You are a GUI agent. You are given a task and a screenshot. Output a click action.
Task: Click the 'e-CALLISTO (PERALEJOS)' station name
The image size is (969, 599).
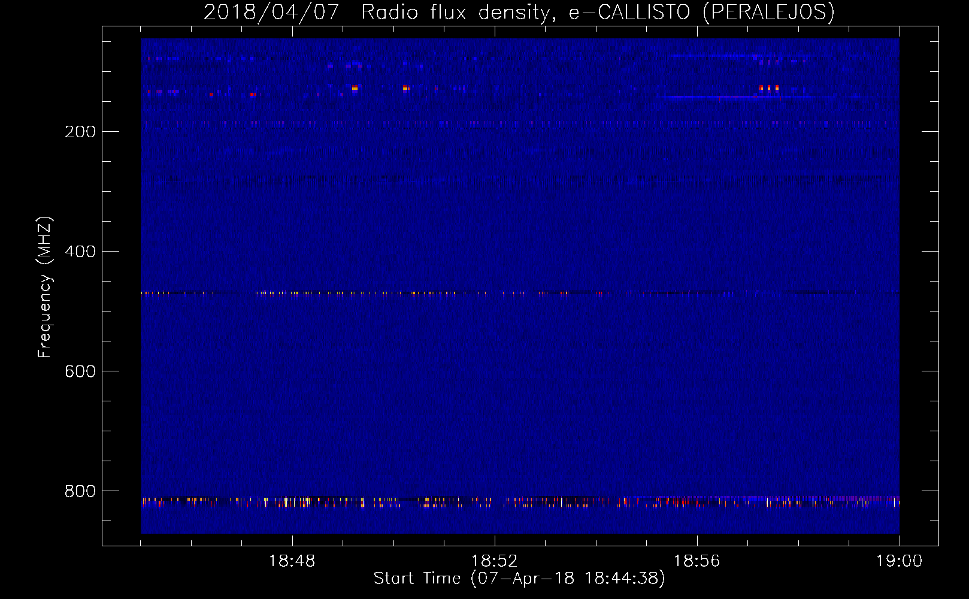(x=701, y=12)
